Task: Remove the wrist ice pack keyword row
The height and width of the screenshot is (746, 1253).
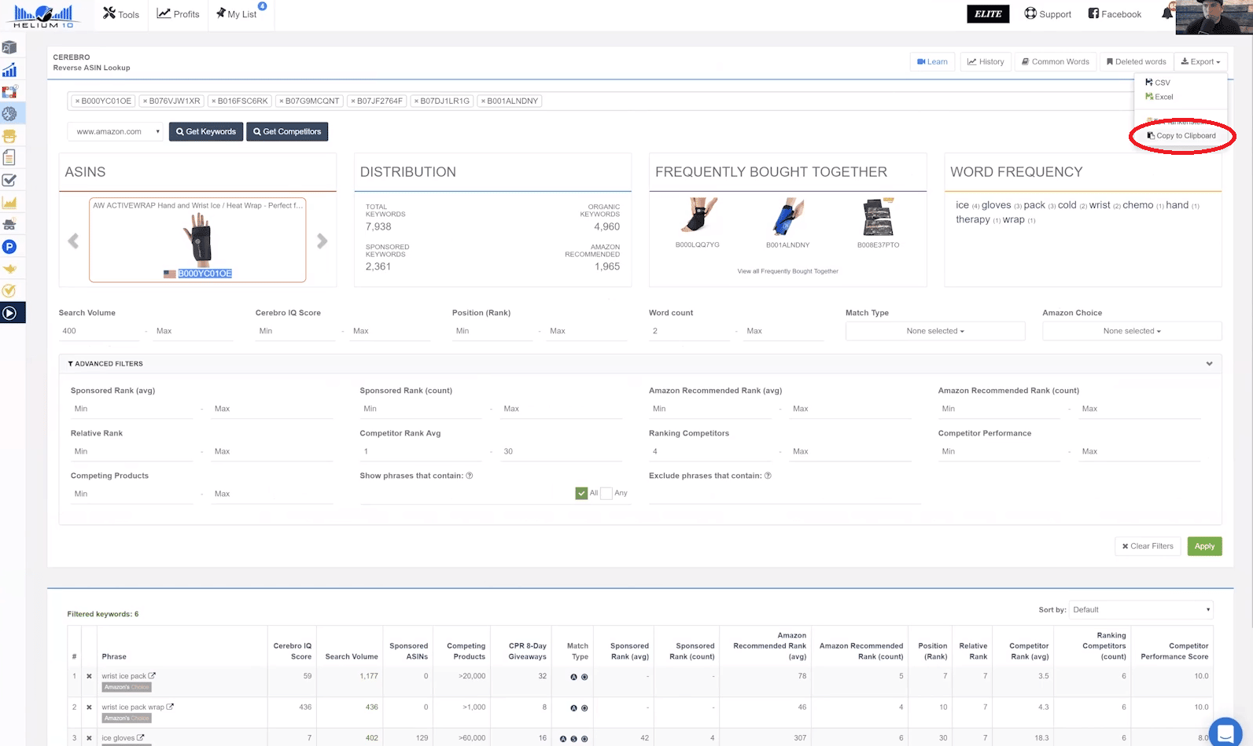Action: pos(89,676)
